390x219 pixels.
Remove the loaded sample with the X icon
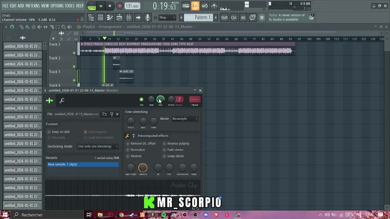coord(117,114)
